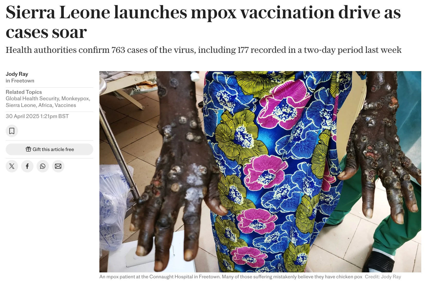The image size is (429, 284).
Task: Save article with bookmark icon
Action: pos(12,131)
